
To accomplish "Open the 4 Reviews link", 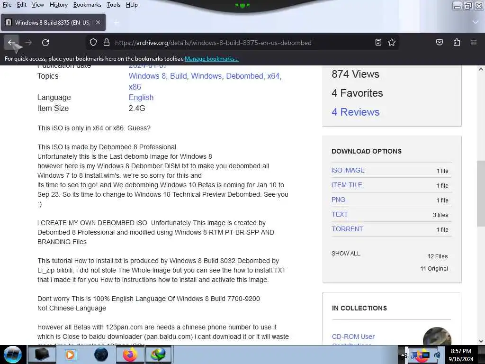I will click(x=355, y=112).
